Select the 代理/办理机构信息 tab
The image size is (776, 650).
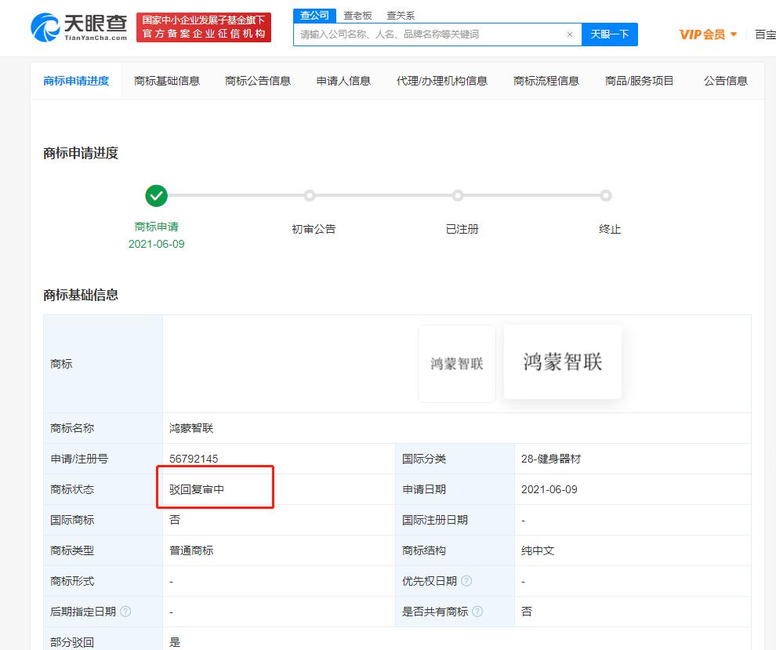442,81
